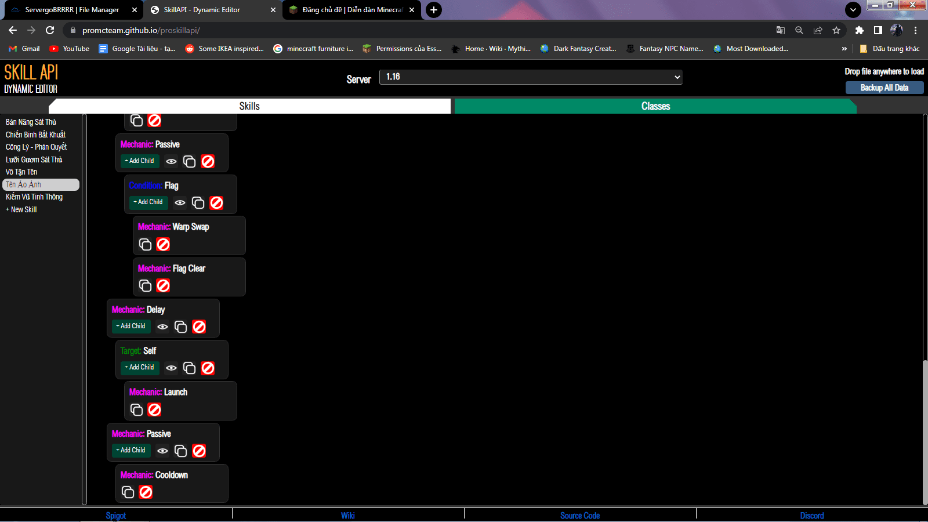Copy the Passive node above Condition: Flag
928x522 pixels.
[x=189, y=161]
